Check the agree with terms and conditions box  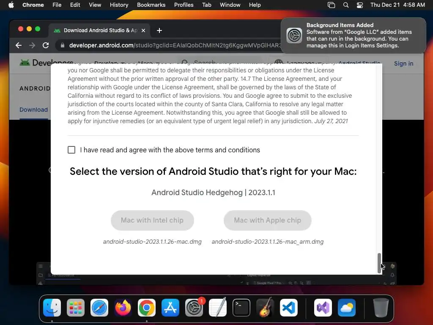71,150
